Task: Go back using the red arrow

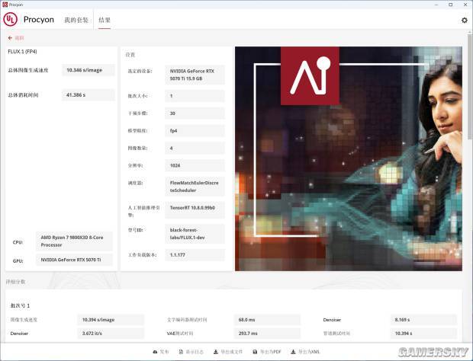Action: [10, 38]
